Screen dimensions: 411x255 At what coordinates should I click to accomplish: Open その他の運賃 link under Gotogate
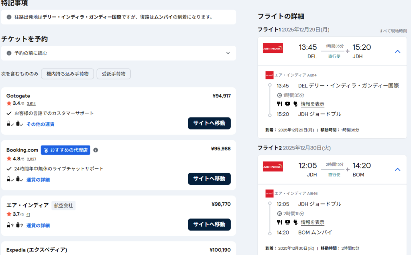click(x=41, y=124)
